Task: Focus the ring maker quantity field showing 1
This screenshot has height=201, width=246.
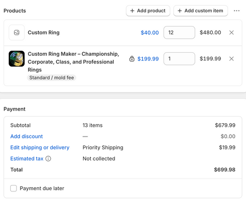Action: click(179, 59)
